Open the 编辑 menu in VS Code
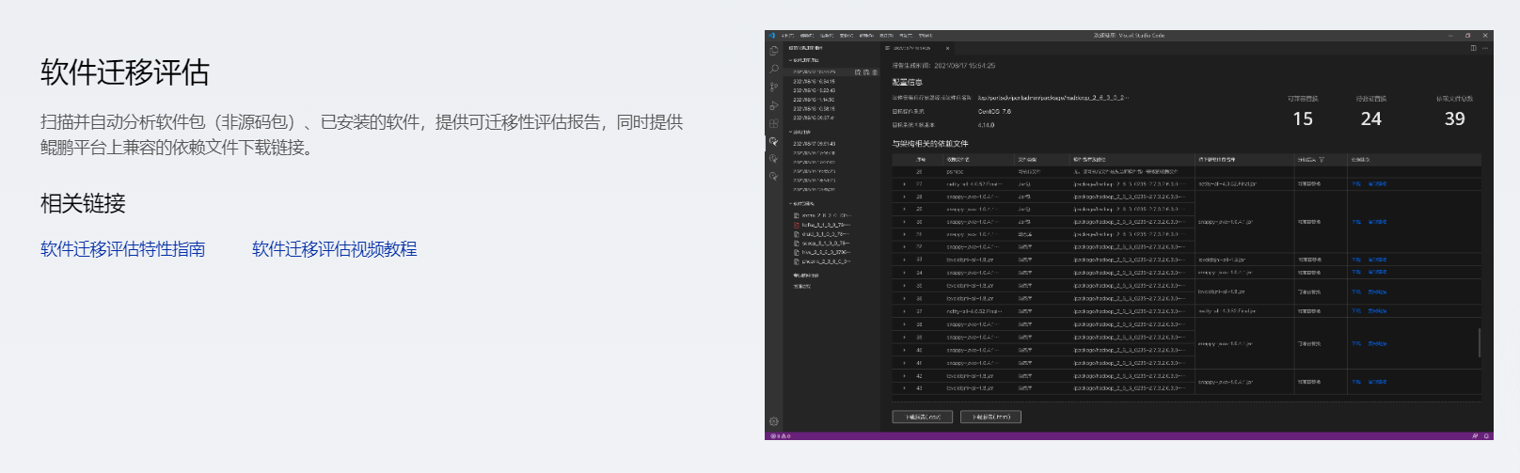1520x473 pixels. pos(806,36)
